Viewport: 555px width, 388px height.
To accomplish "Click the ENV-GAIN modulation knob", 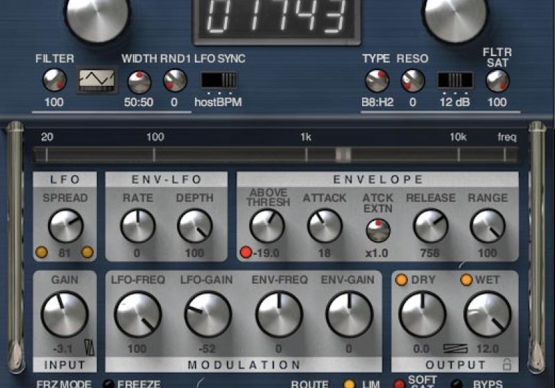I will point(350,314).
